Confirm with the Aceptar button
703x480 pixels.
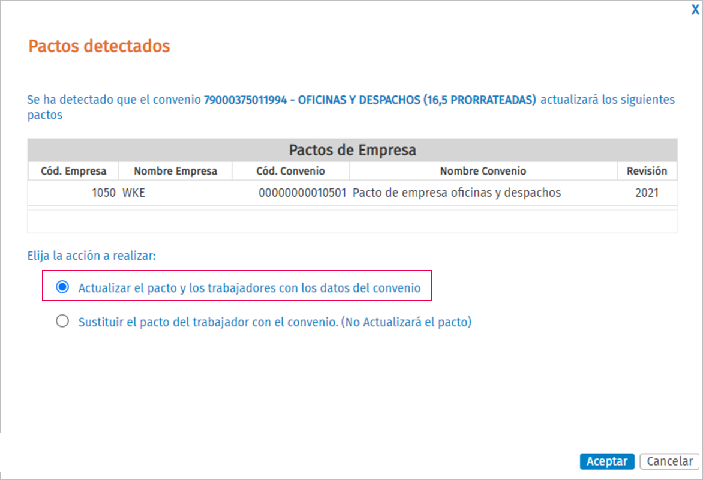pos(606,461)
